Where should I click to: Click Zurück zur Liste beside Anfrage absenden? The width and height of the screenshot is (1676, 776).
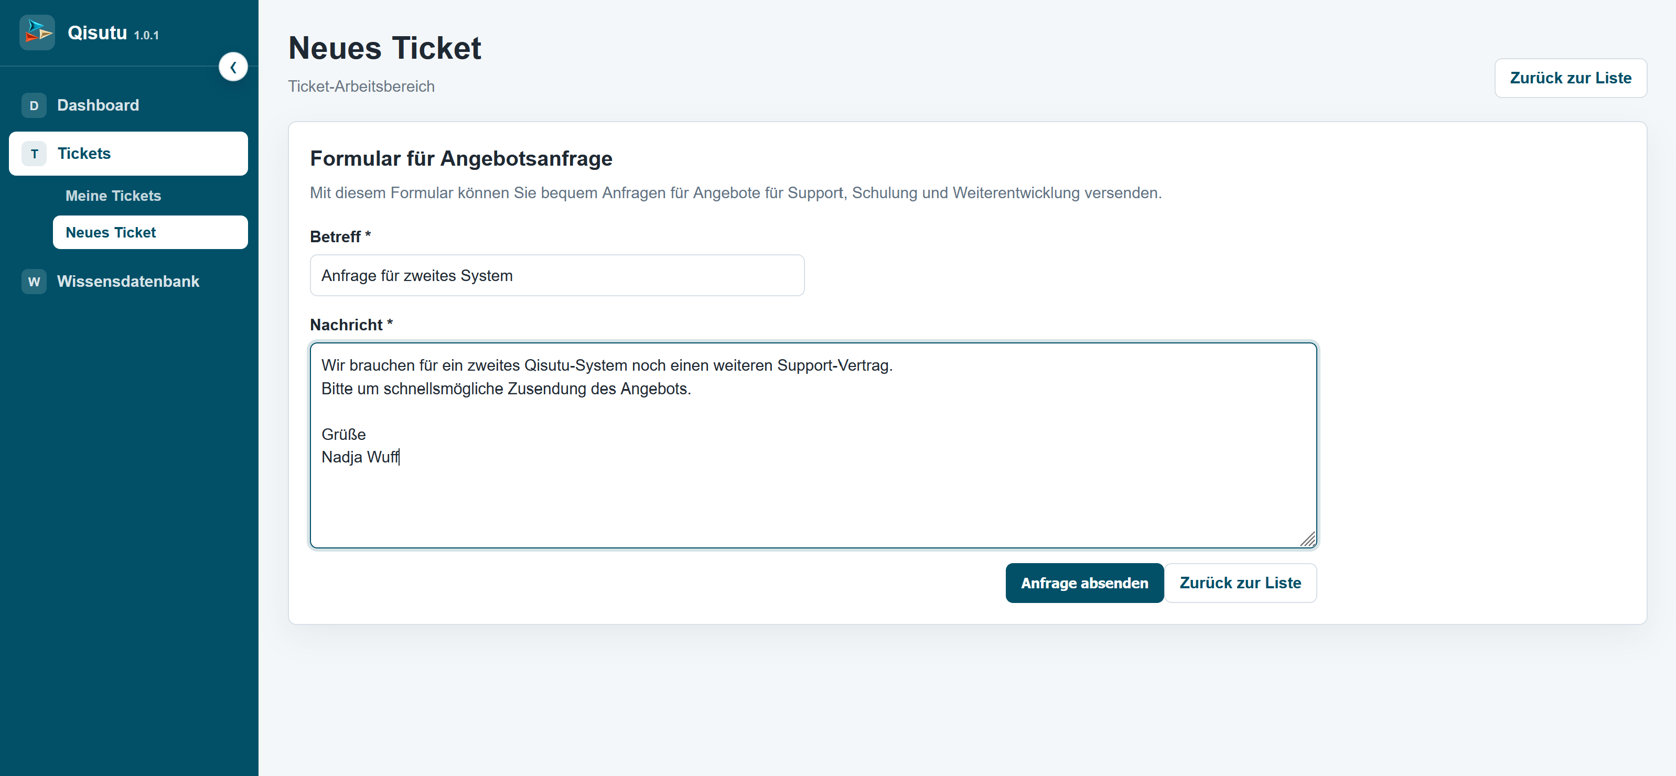[x=1240, y=584]
